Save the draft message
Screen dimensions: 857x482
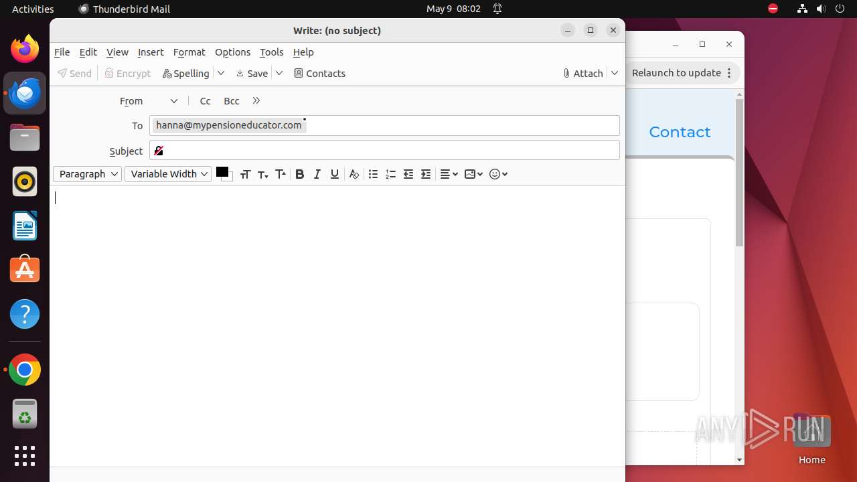252,74
